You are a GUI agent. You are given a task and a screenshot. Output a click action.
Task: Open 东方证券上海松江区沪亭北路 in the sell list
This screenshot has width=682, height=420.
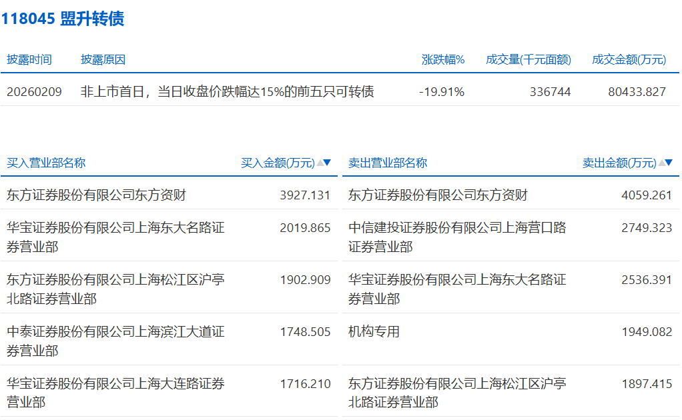pos(457,393)
